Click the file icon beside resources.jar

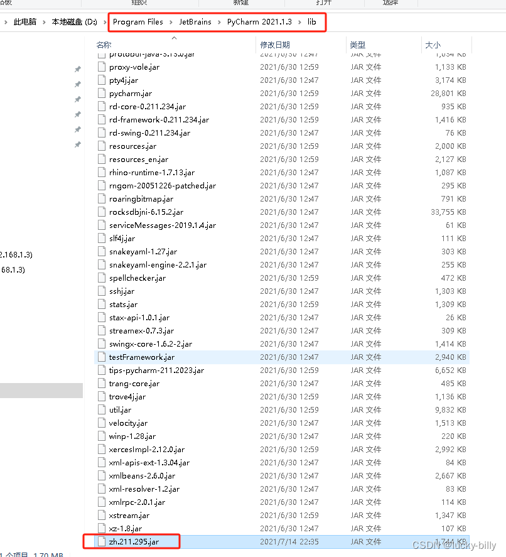102,146
